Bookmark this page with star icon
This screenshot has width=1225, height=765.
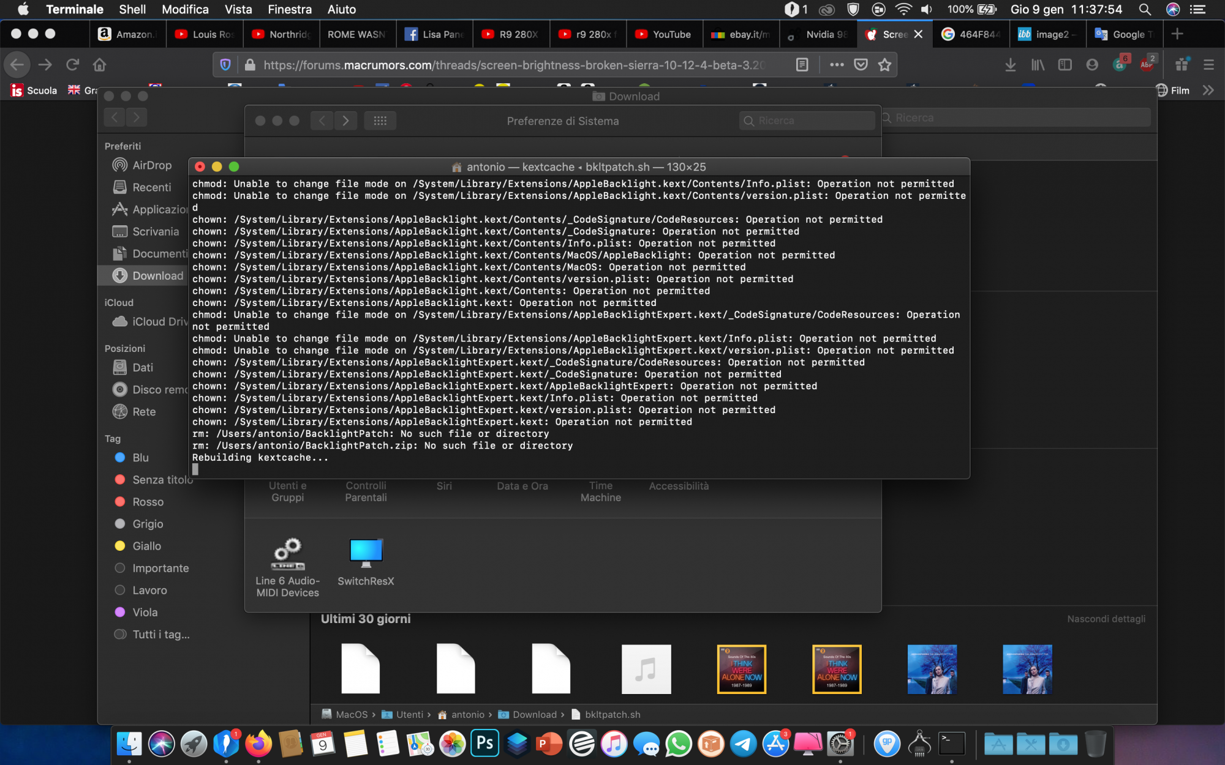point(884,65)
